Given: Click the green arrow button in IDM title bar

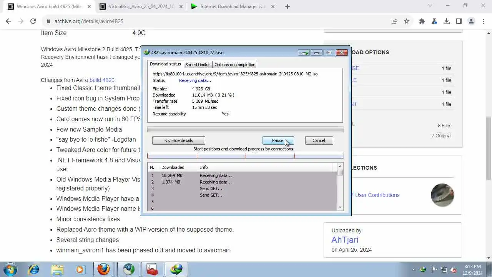Looking at the screenshot, I should point(304,53).
